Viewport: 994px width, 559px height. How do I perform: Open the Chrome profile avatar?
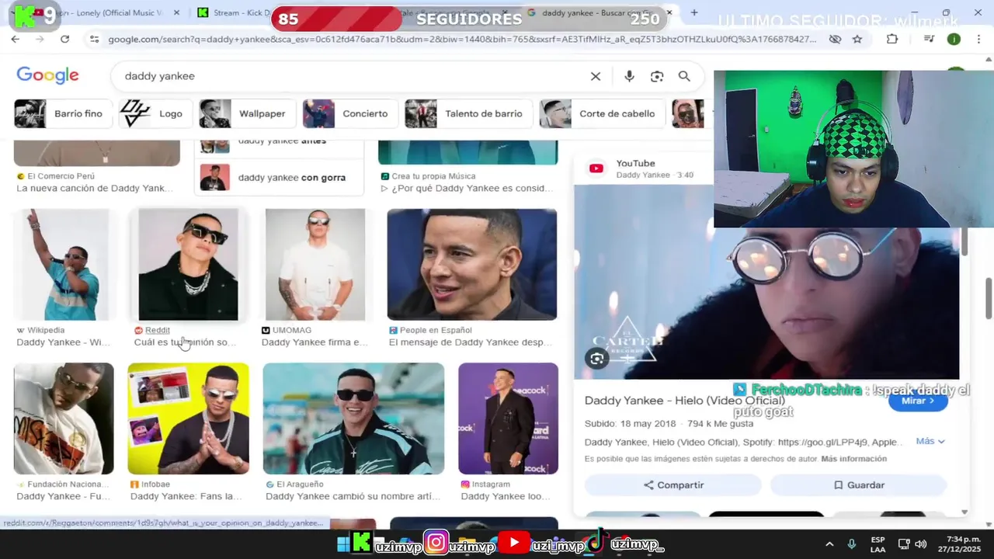(x=954, y=39)
